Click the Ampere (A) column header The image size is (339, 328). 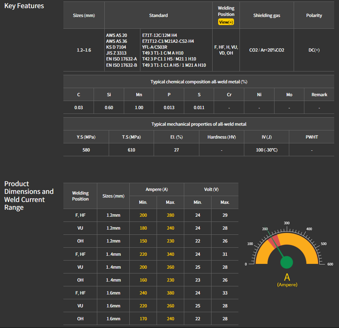[157, 189]
